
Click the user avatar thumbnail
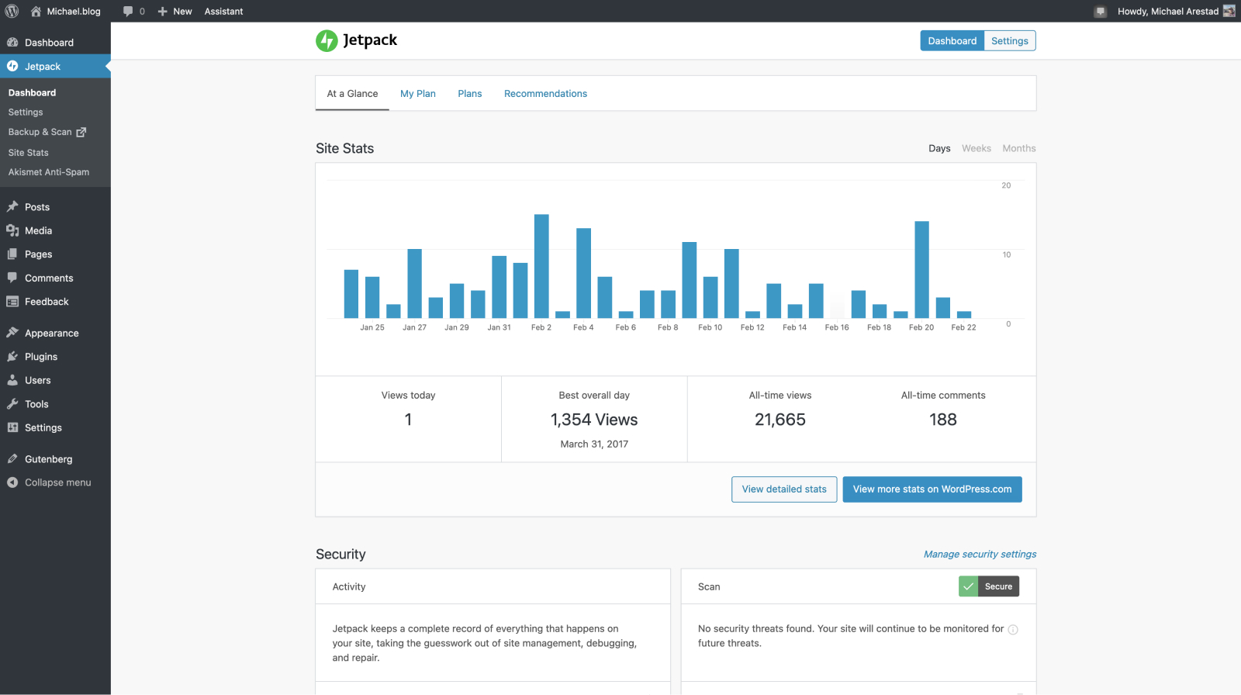click(x=1229, y=11)
